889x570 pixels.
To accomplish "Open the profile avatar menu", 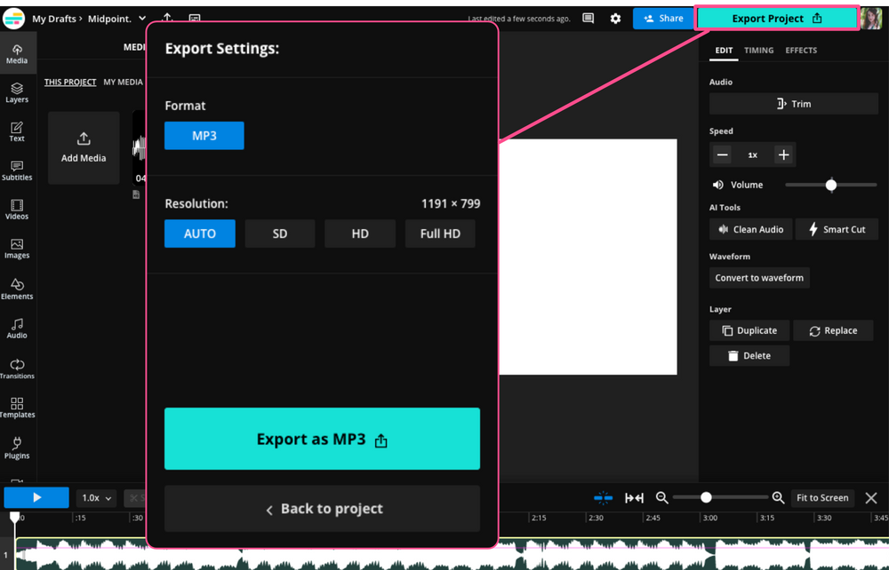I will [x=870, y=17].
